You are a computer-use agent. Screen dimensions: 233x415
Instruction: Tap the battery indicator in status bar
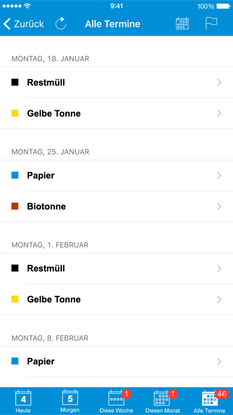(223, 6)
